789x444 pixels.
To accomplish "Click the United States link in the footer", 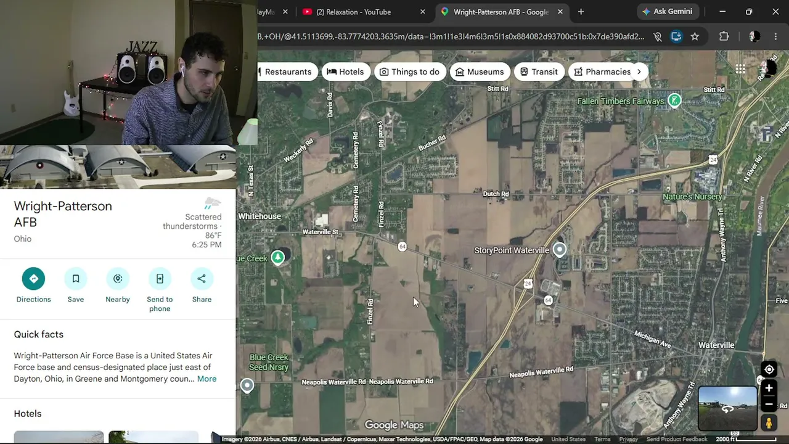I will (568, 439).
